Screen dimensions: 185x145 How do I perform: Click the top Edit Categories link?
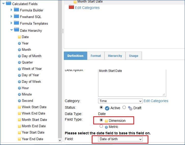pos(87,8)
